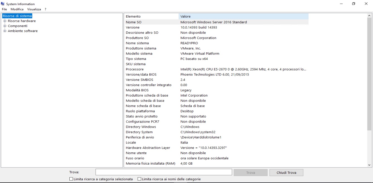
Task: Select Componenti in the tree
Action: click(x=18, y=26)
